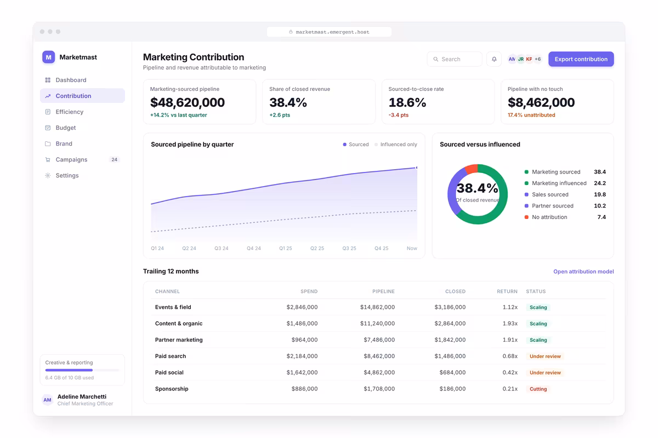This screenshot has width=658, height=438.
Task: Click the Marketing-sourced pipeline card
Action: tap(200, 102)
